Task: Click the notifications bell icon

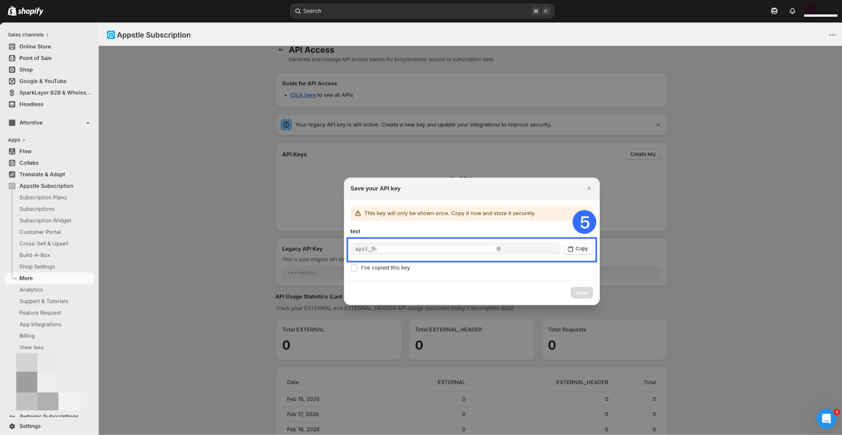Action: (792, 11)
